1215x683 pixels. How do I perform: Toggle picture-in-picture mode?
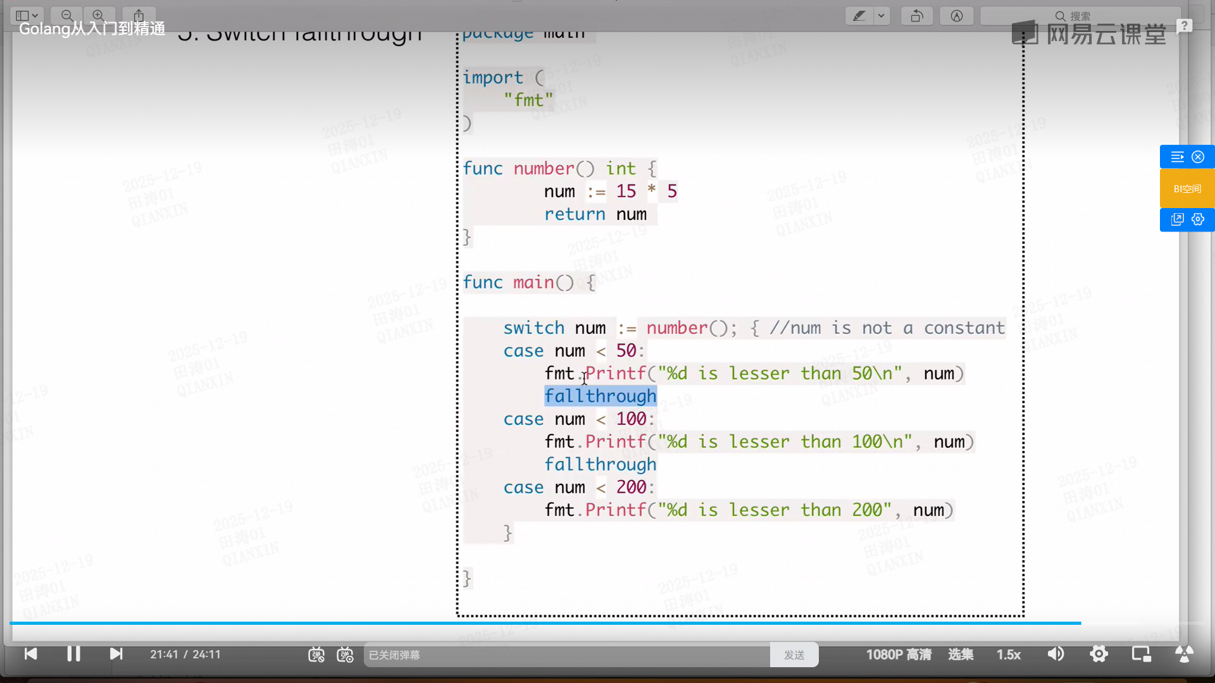pos(1142,654)
